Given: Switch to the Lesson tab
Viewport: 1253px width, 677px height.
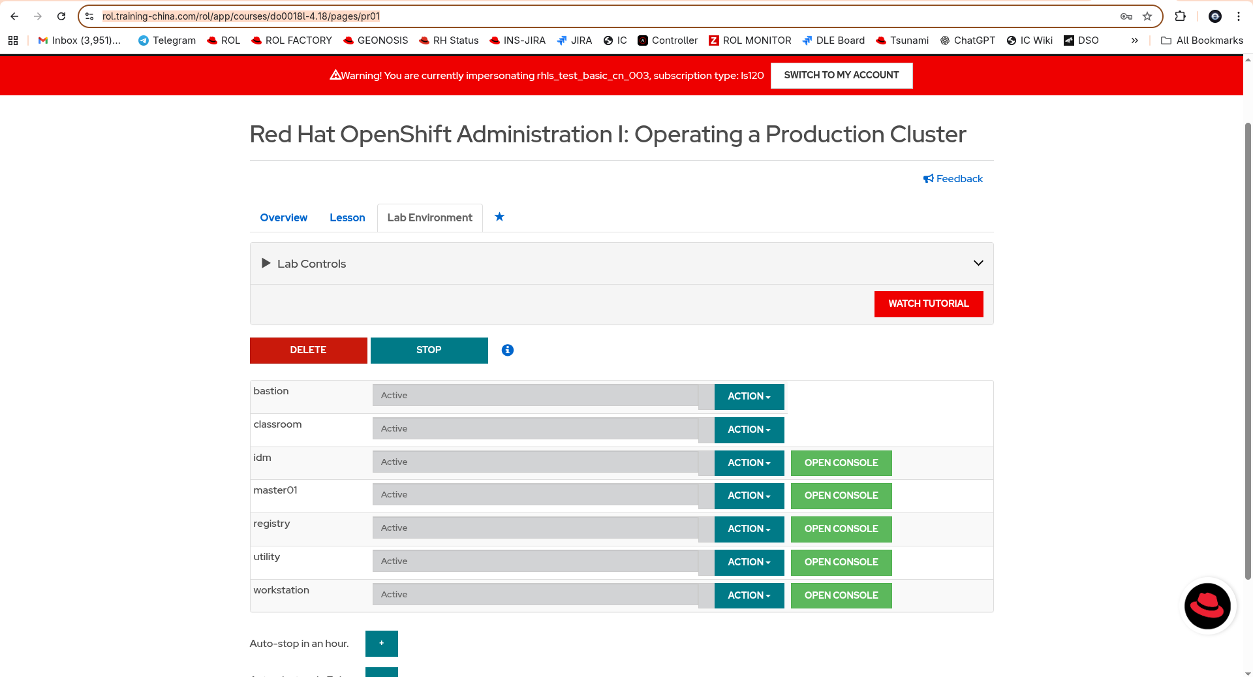Looking at the screenshot, I should [347, 218].
